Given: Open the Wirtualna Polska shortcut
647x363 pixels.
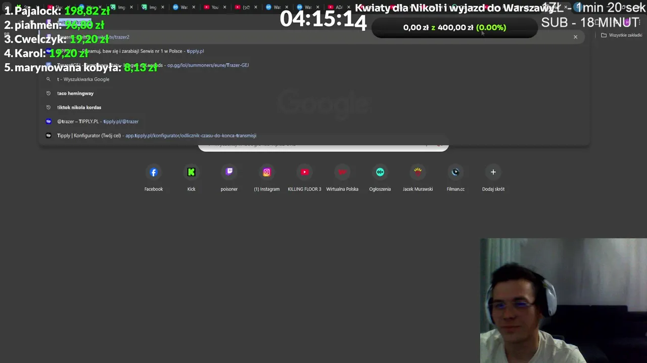Looking at the screenshot, I should pos(342,178).
